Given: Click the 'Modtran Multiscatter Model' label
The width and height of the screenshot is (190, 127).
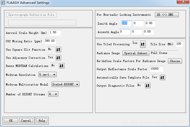Looking at the screenshot, I should tap(27, 84).
